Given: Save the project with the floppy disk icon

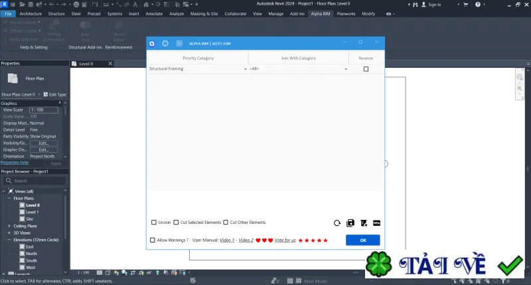Looking at the screenshot, I should tap(31, 5).
